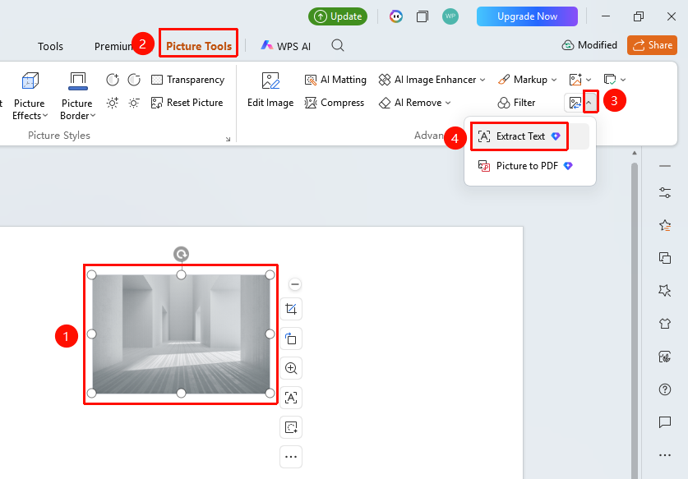
Task: Compress the selected picture
Action: (x=335, y=103)
